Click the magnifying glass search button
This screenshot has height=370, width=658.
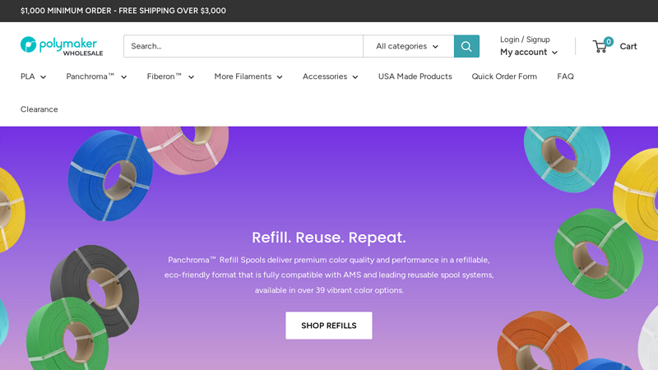pos(466,46)
